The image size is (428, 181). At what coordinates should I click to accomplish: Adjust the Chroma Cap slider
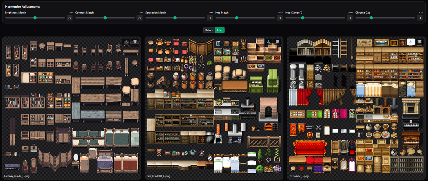coord(385,18)
